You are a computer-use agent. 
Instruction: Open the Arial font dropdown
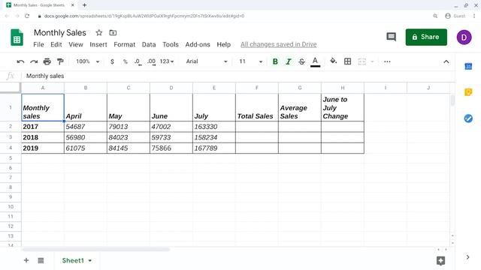pyautogui.click(x=207, y=61)
